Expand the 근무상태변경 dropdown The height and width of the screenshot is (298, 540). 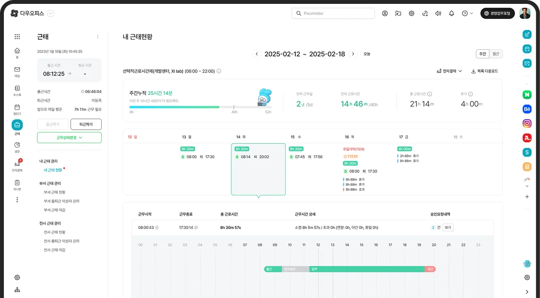click(x=69, y=137)
